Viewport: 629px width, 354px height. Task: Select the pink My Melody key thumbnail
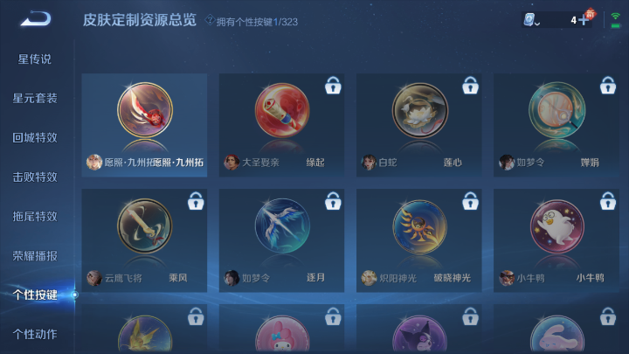[282, 335]
